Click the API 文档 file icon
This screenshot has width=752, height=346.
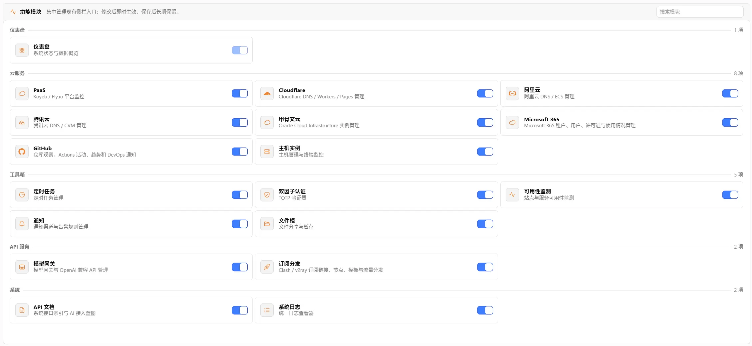click(x=22, y=310)
